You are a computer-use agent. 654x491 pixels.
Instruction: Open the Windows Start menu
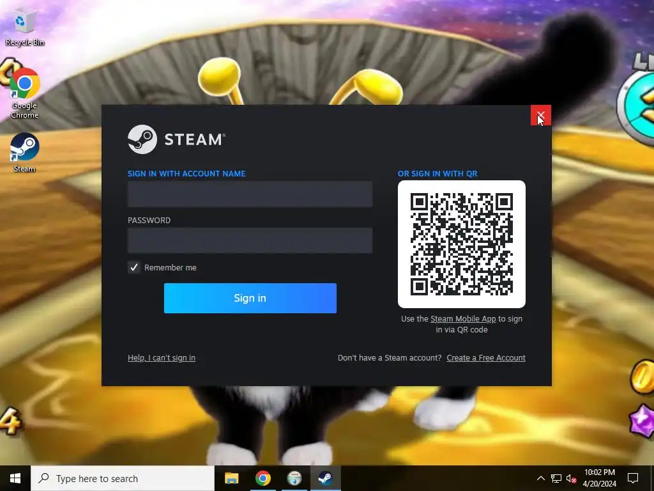click(x=15, y=478)
